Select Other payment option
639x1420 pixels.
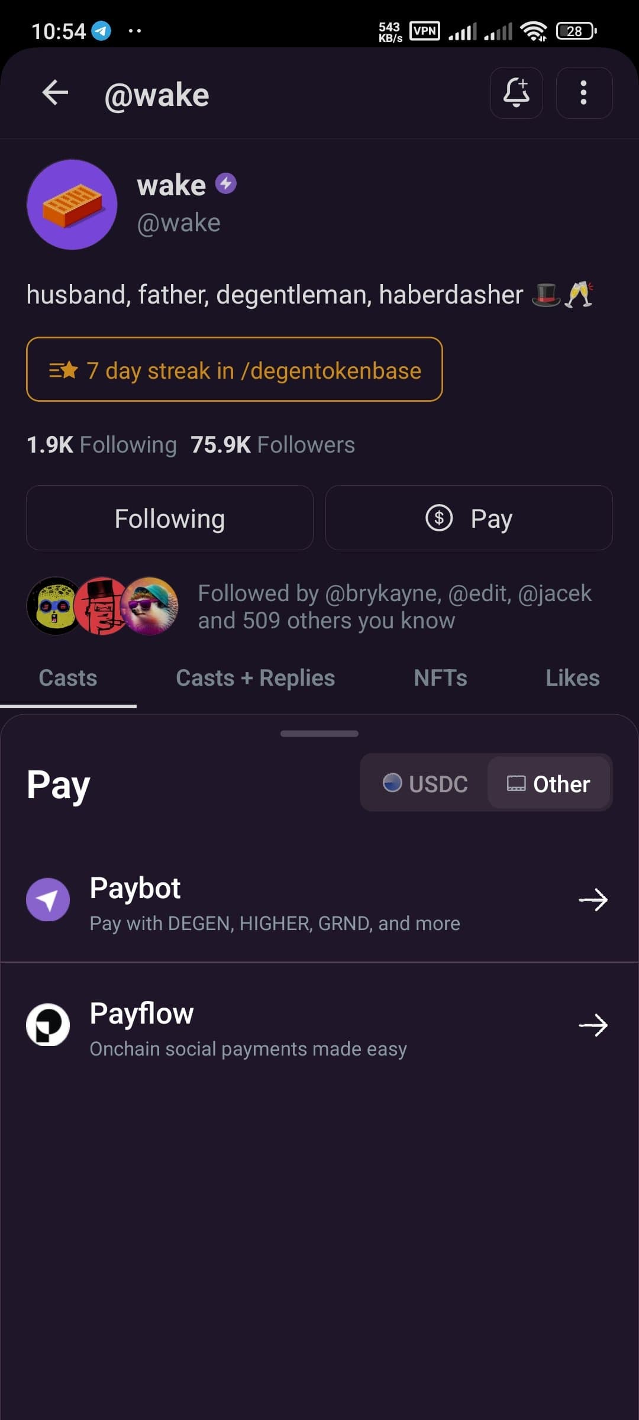point(548,783)
